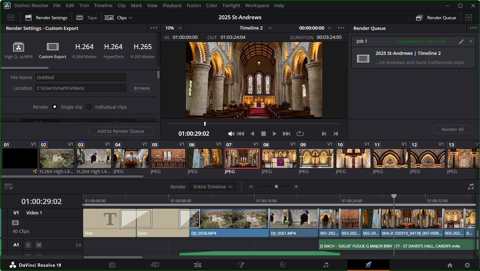Click the timeline zoom slider
480x271 pixels.
tap(276, 187)
